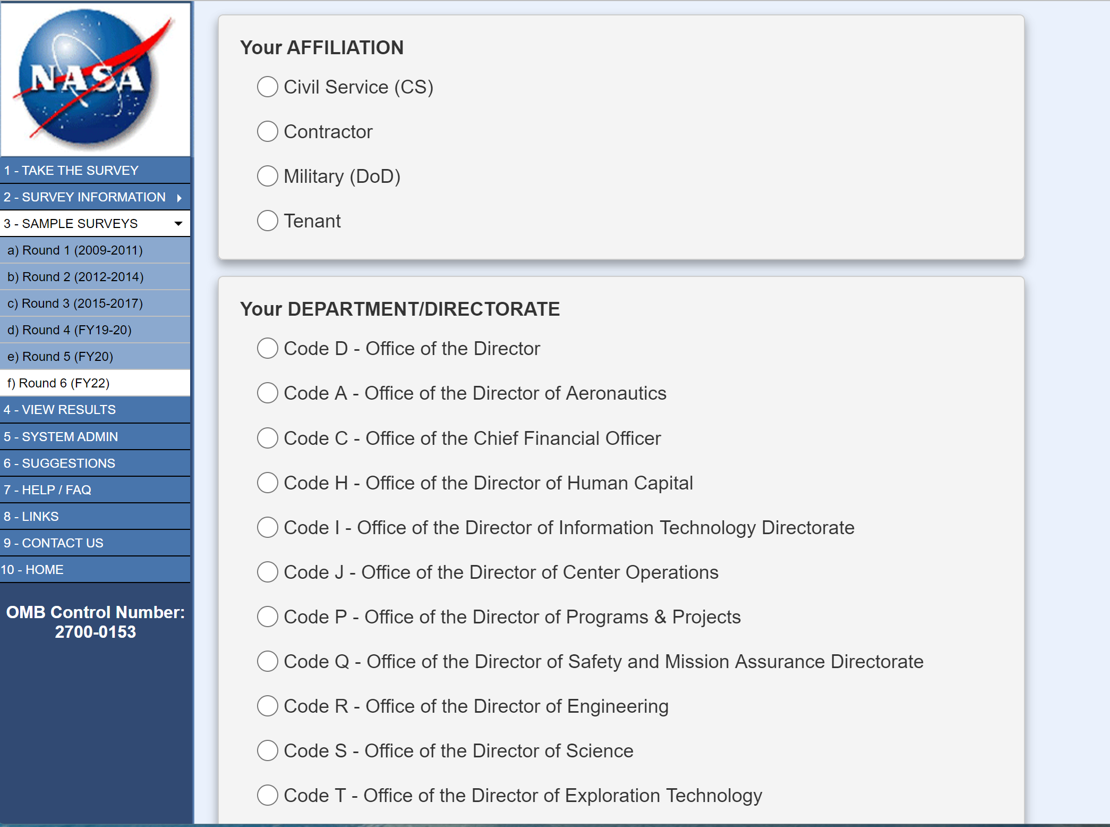Open Round 1 (2009-2011) sample survey
This screenshot has width=1110, height=827.
coord(75,250)
